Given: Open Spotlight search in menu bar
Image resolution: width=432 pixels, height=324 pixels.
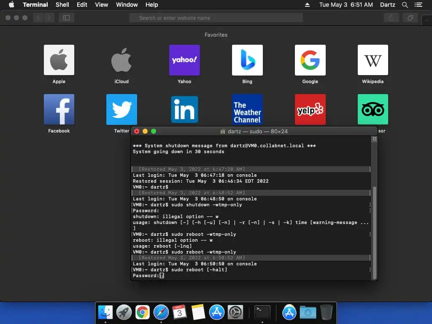Looking at the screenshot, I should tap(405, 5).
